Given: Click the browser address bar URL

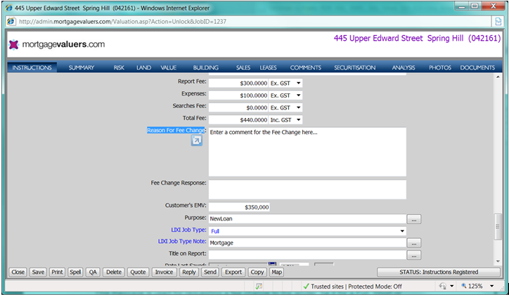Looking at the screenshot, I should (x=123, y=22).
